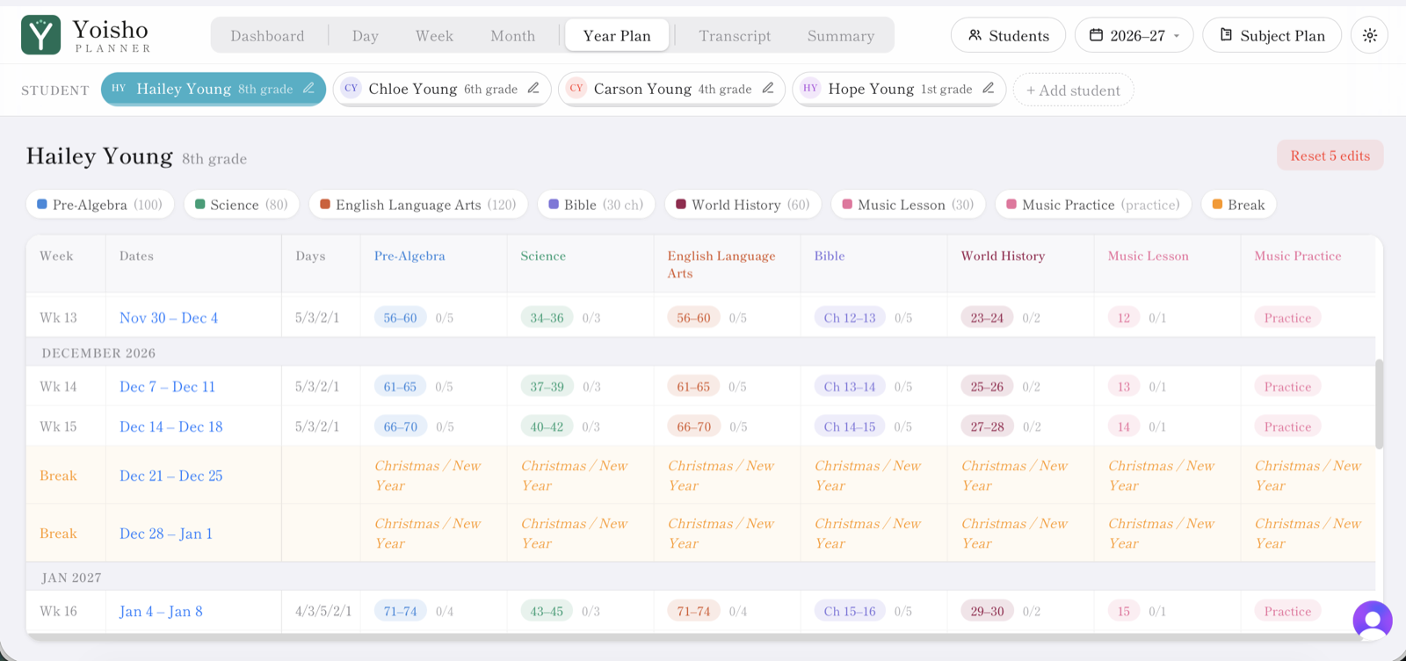Click the HY avatar on Hope Young
The width and height of the screenshot is (1406, 661).
tap(810, 88)
